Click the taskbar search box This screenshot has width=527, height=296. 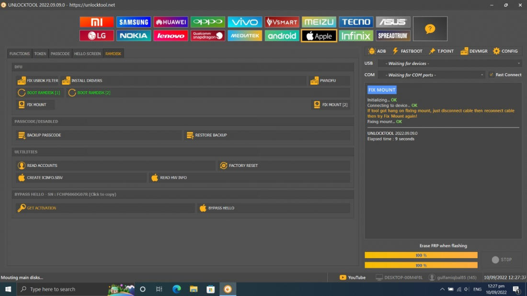pyautogui.click(x=76, y=289)
